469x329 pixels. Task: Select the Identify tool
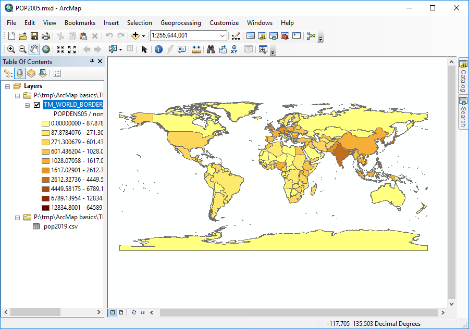[x=158, y=49]
